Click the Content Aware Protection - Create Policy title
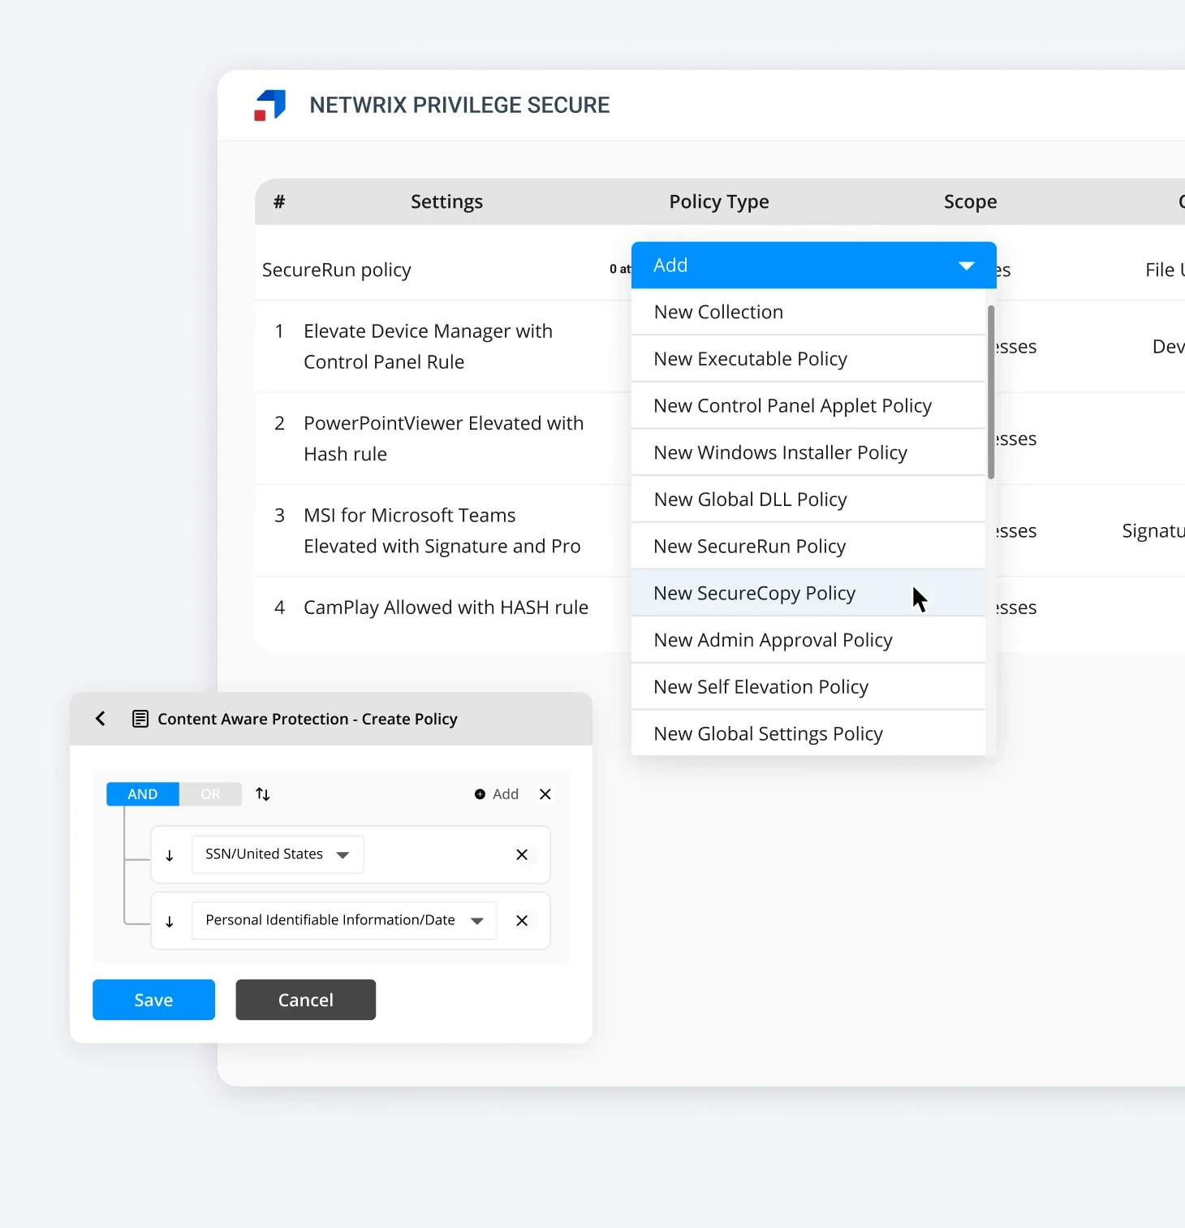This screenshot has height=1228, width=1185. point(308,719)
